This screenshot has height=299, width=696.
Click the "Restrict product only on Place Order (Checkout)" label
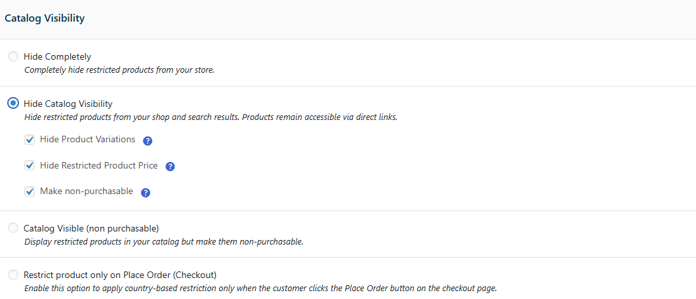tap(120, 275)
